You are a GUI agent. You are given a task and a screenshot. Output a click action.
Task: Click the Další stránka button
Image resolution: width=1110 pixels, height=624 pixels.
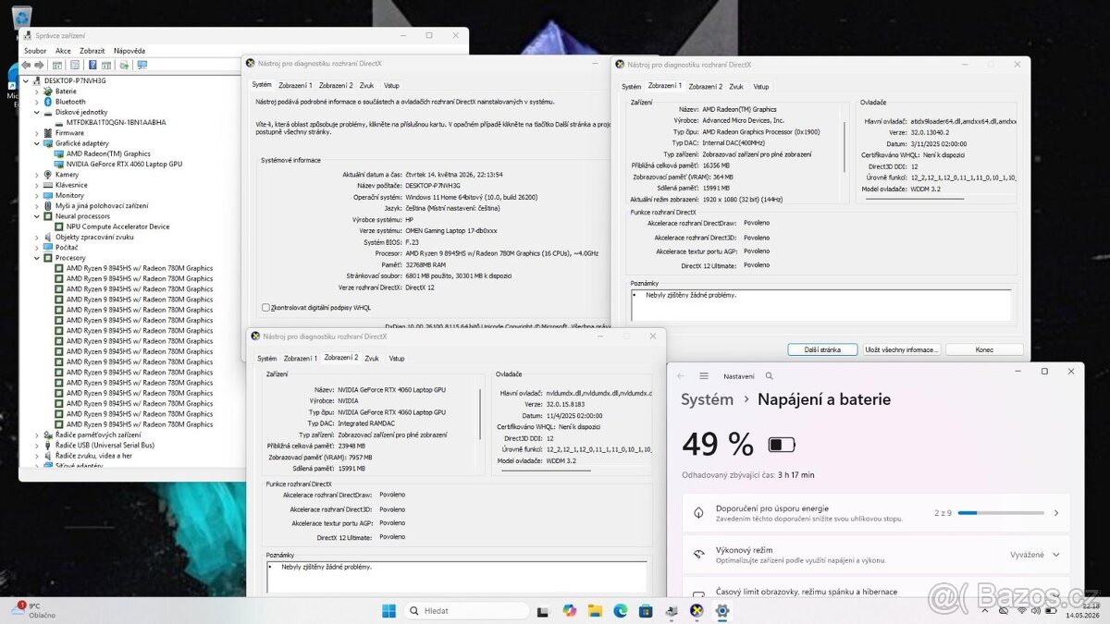(x=822, y=349)
